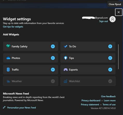Image resolution: width=123 pixels, height=115 pixels.
Task: Open the Give feedback link
Action: [x=108, y=96]
